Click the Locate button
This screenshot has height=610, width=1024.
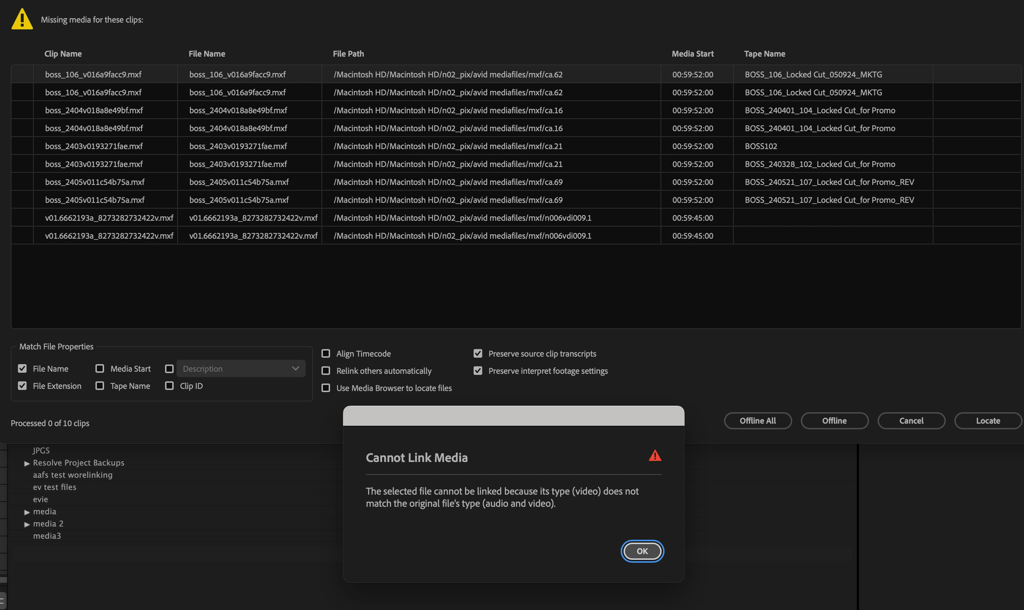[987, 420]
